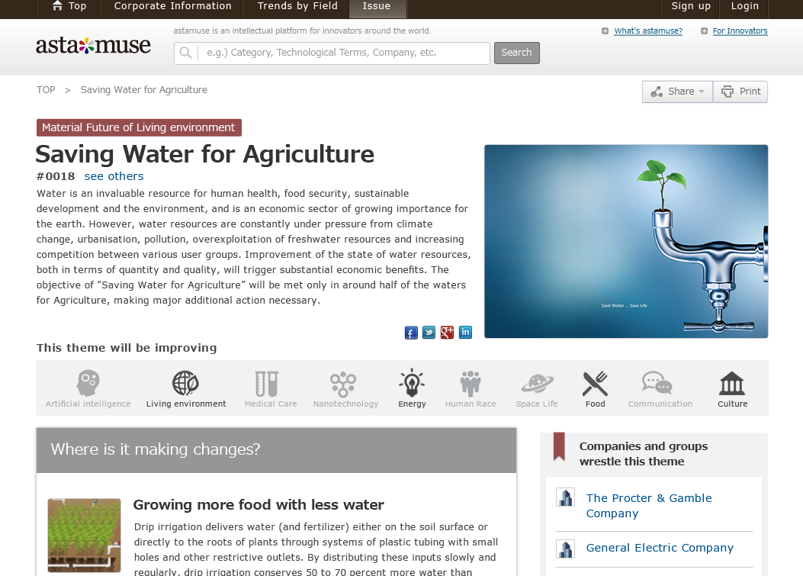Tweet this article via Twitter icon

tap(429, 333)
